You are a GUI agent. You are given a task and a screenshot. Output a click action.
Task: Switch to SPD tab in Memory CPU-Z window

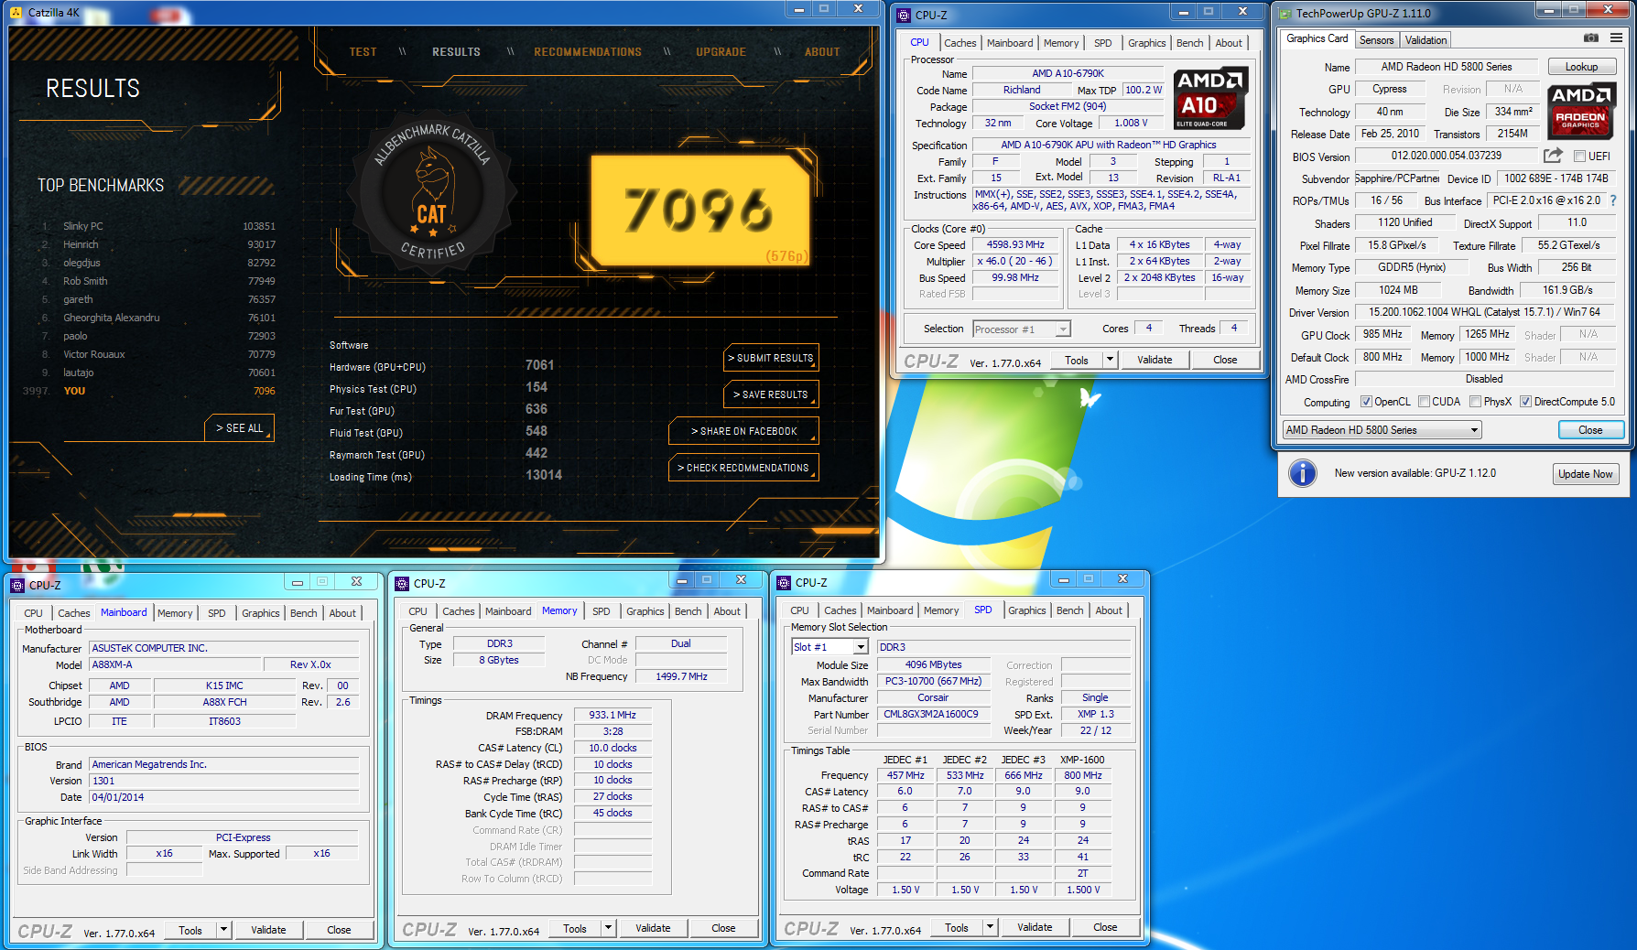[601, 611]
